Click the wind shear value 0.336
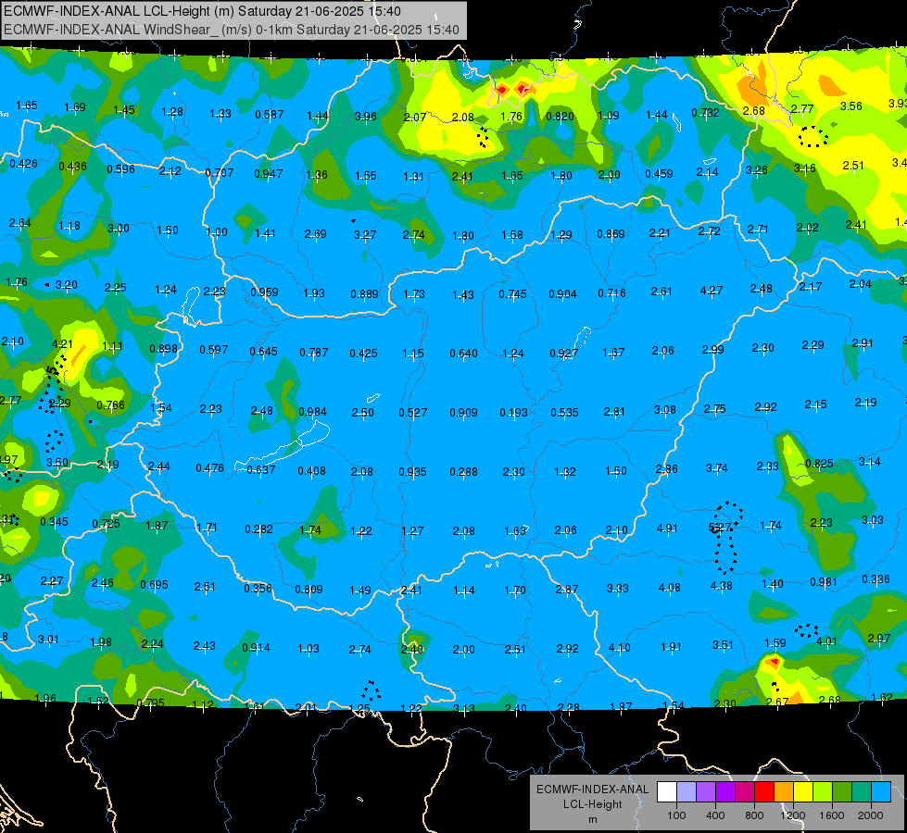The height and width of the screenshot is (833, 907). coord(876,579)
